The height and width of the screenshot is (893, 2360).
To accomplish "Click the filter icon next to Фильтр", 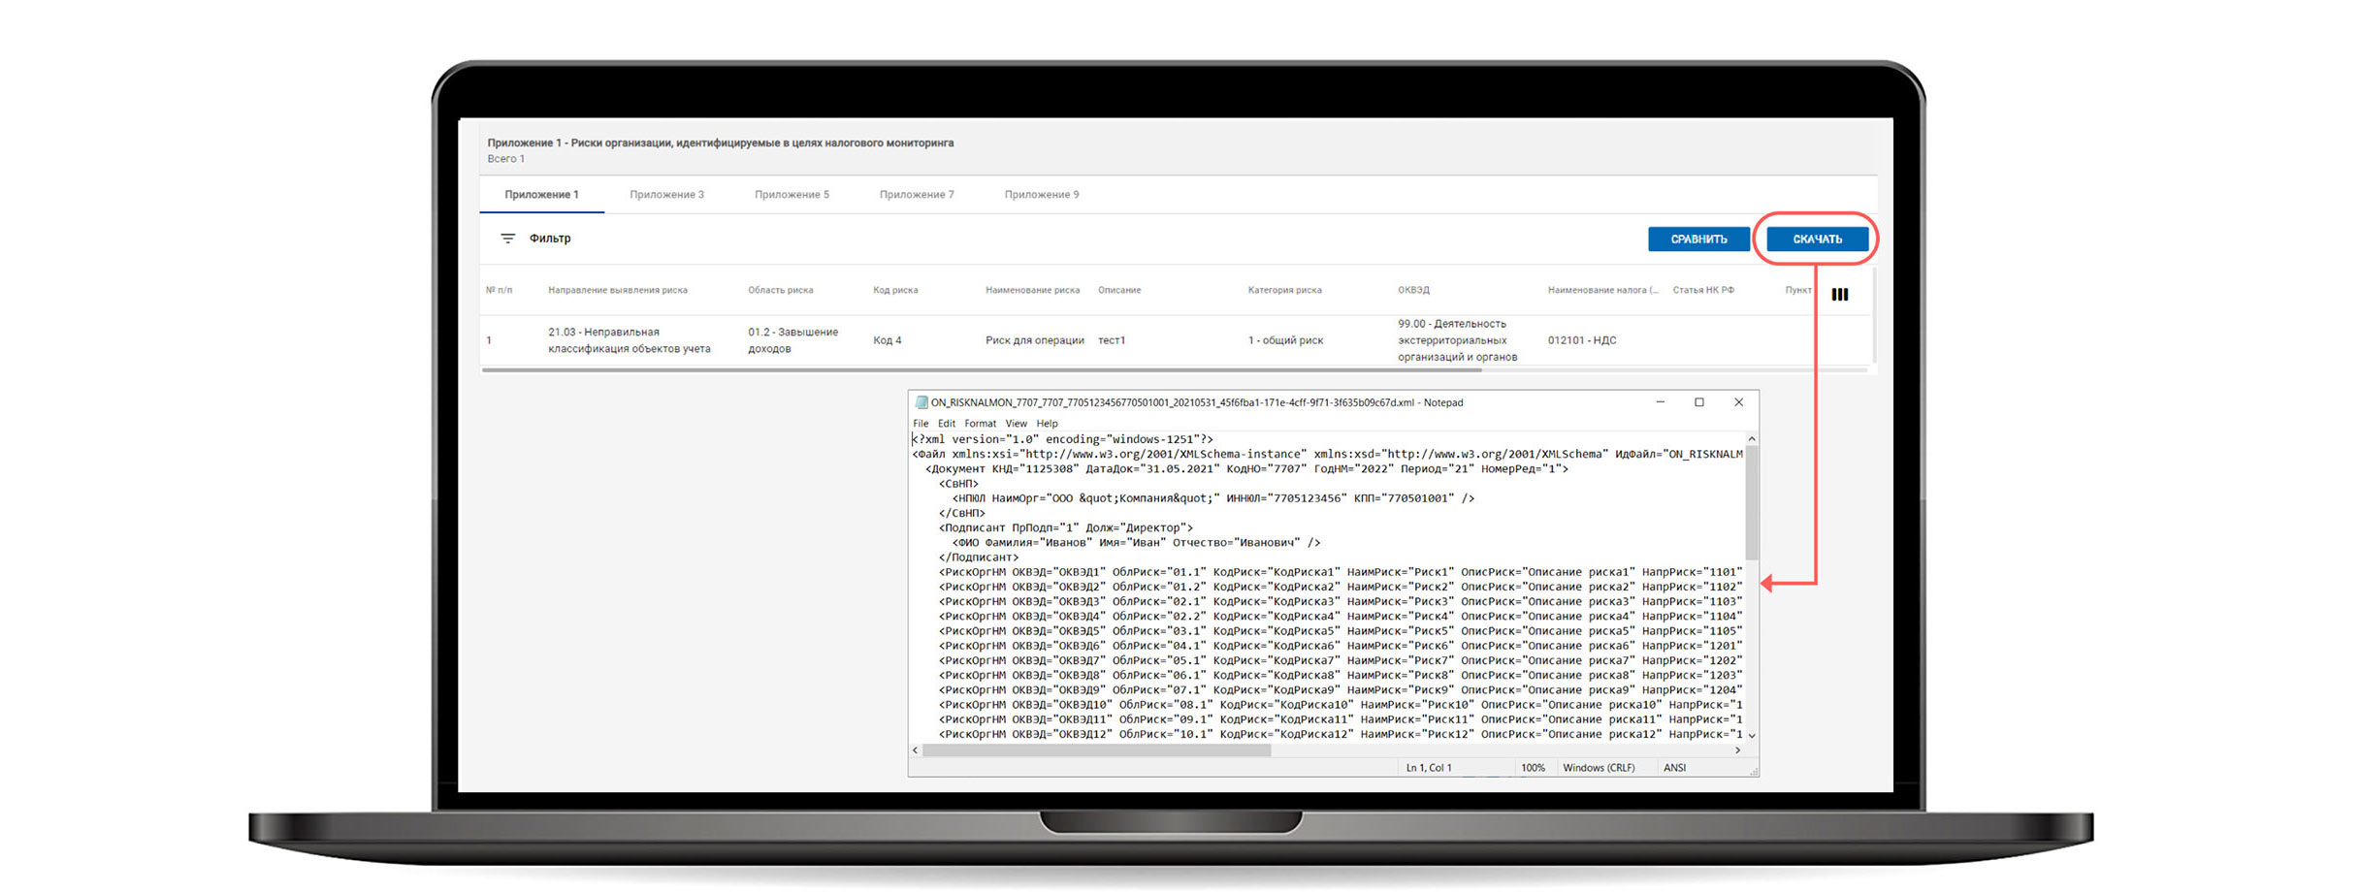I will tap(507, 239).
